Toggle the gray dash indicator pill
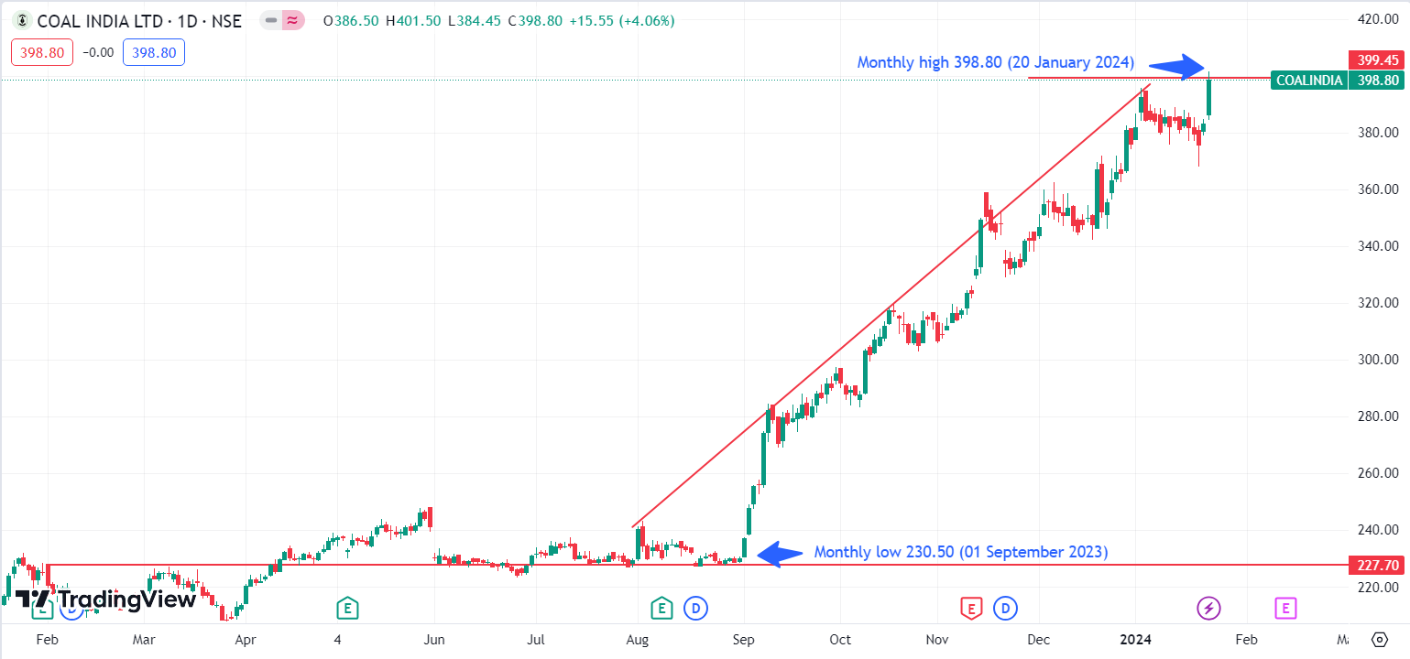 [x=270, y=20]
